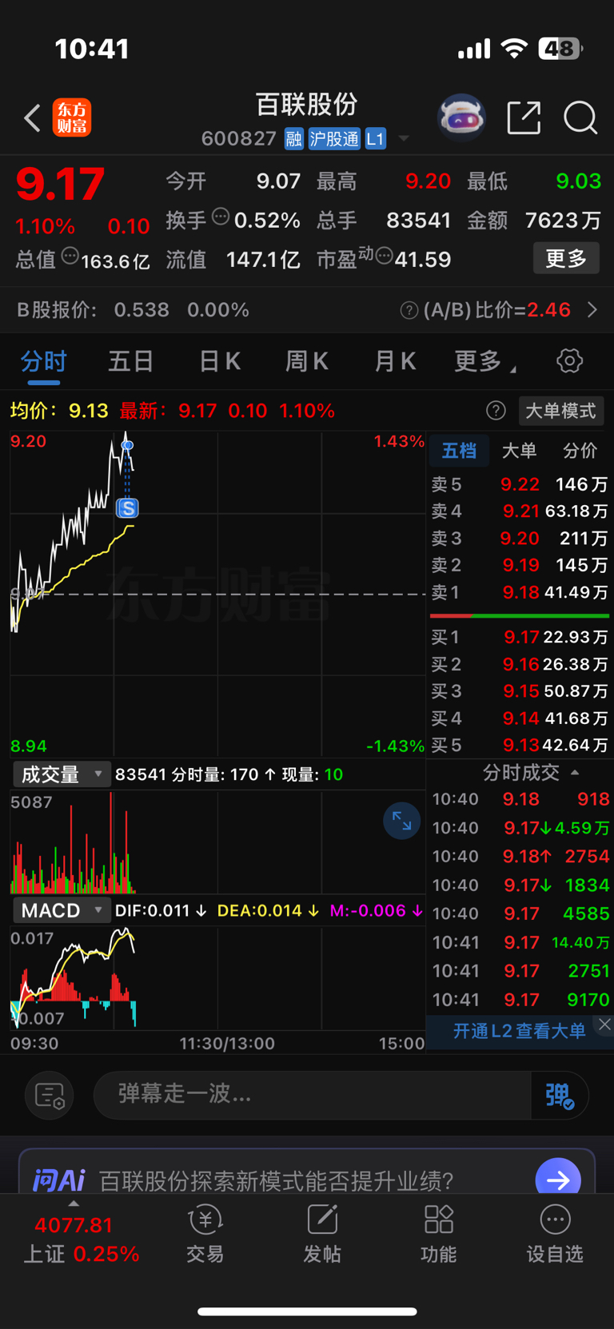
Task: Tap 10:41 trade row with 14.40万
Action: click(x=520, y=942)
